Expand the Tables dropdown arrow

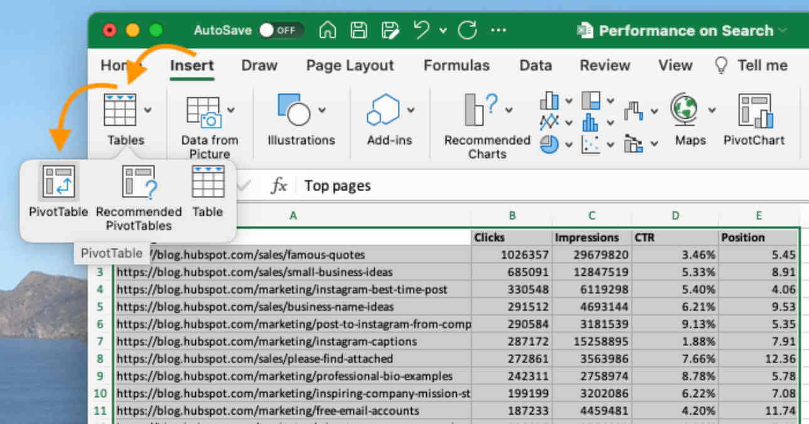click(148, 110)
